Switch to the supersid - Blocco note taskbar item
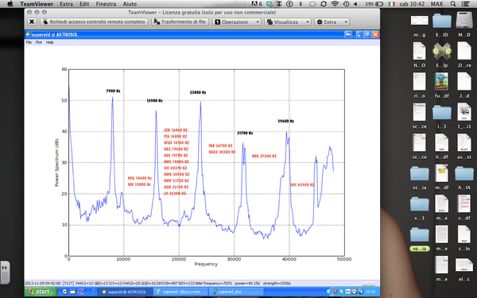The height and width of the screenshot is (298, 477). coord(180,292)
